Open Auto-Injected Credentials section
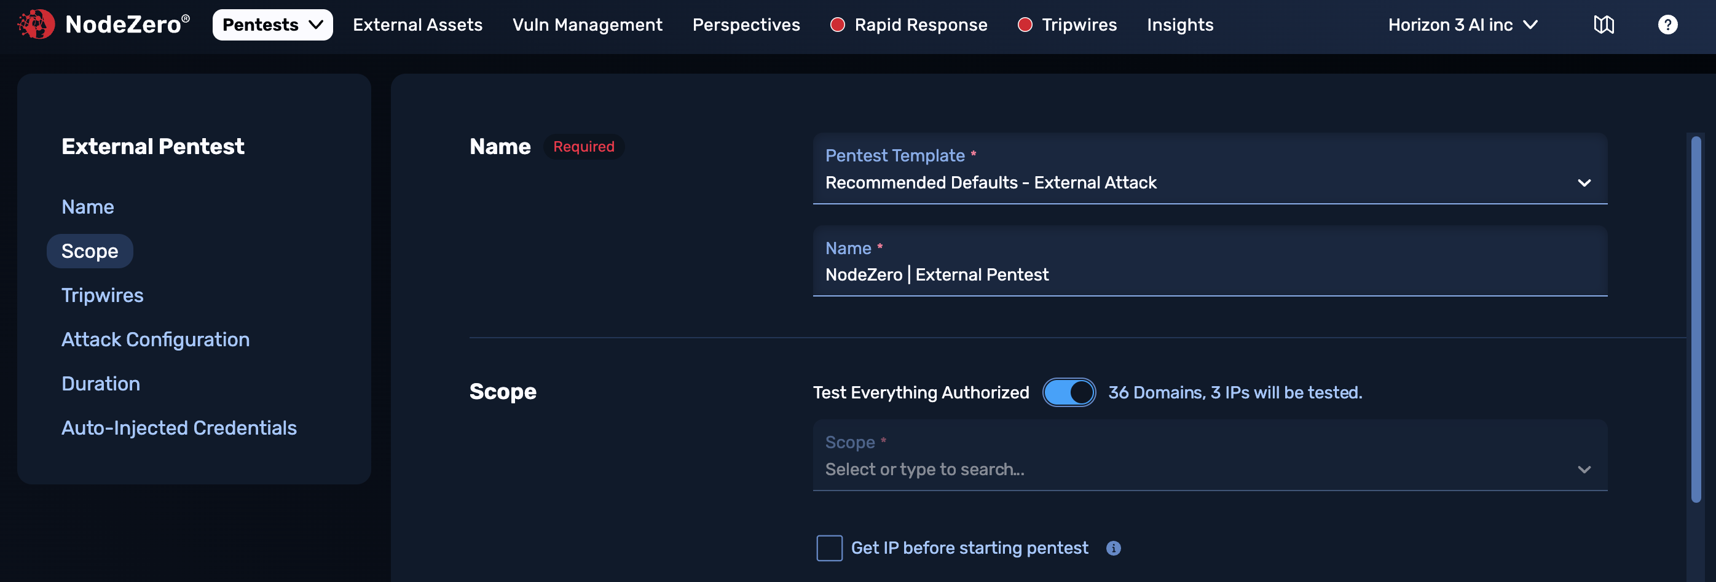 pyautogui.click(x=178, y=428)
